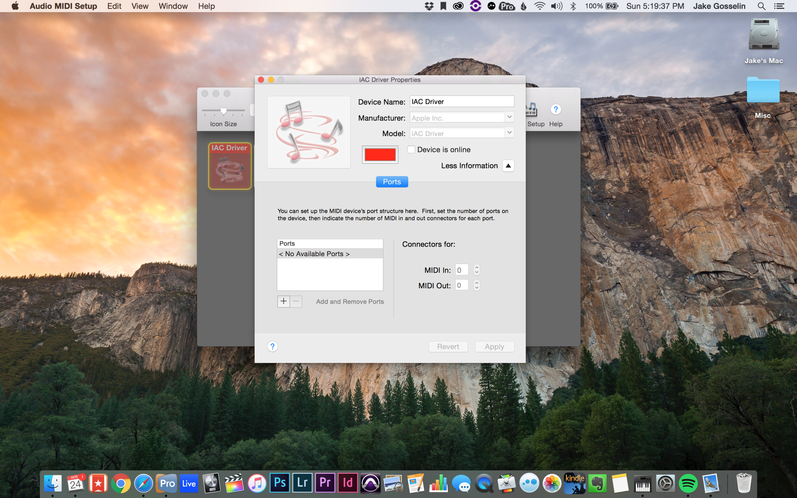This screenshot has height=498, width=797.
Task: Collapse details with Less Information triangle
Action: point(508,166)
